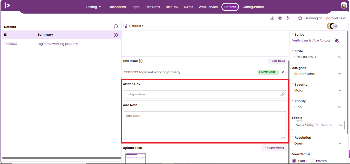This screenshot has width=350, height=164.
Task: Open the user profile avatar
Action: tap(344, 5)
